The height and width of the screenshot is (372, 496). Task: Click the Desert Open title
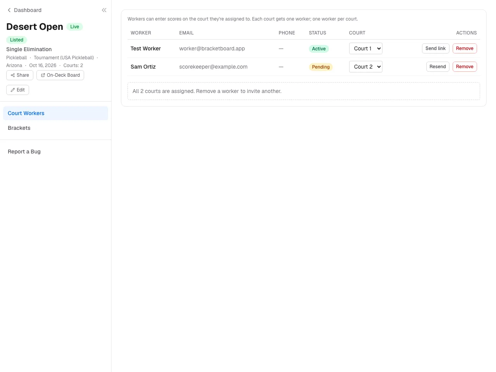pos(34,27)
